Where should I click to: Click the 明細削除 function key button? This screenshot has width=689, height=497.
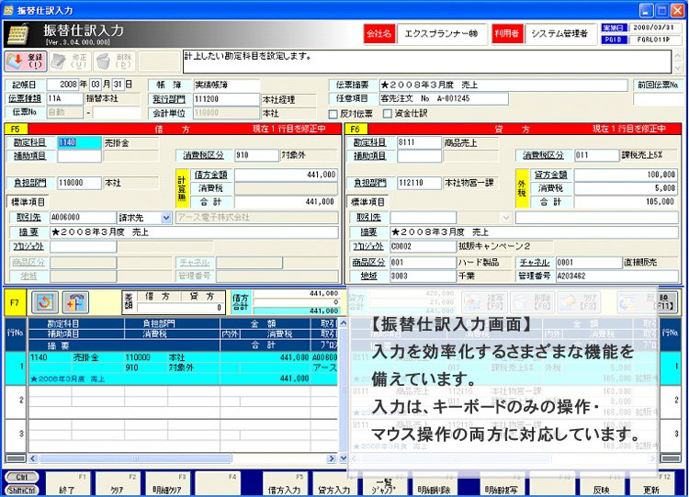[x=434, y=483]
